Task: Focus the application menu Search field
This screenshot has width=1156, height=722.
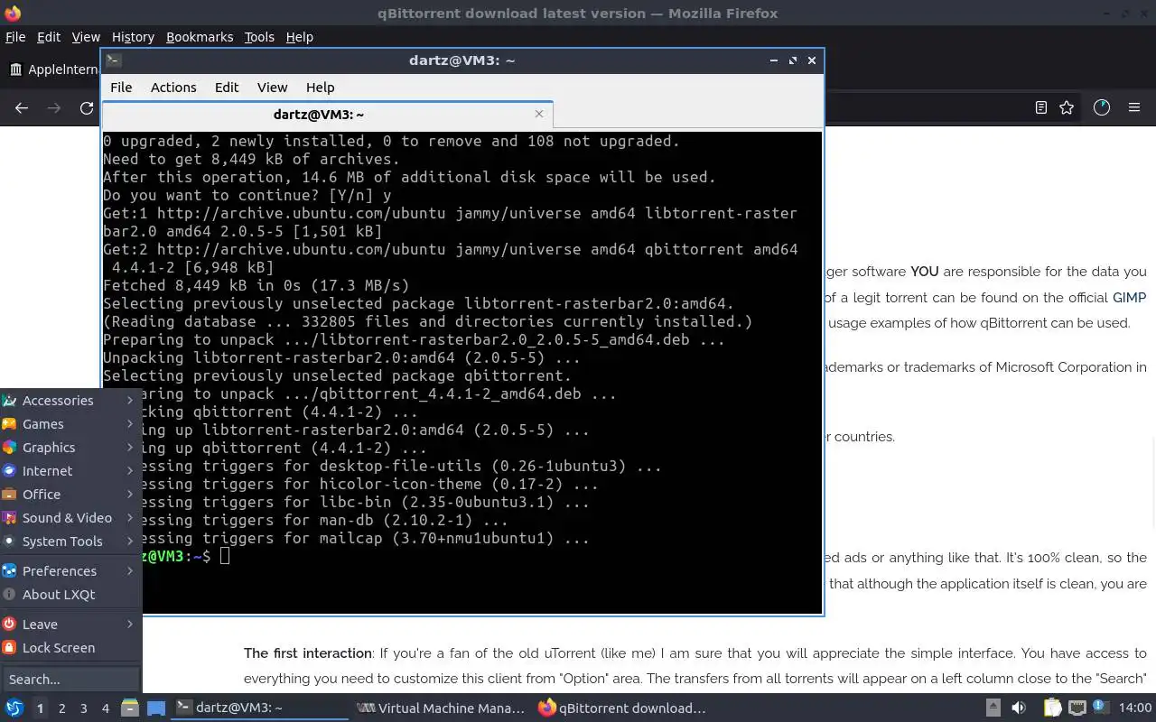Action: 70,679
